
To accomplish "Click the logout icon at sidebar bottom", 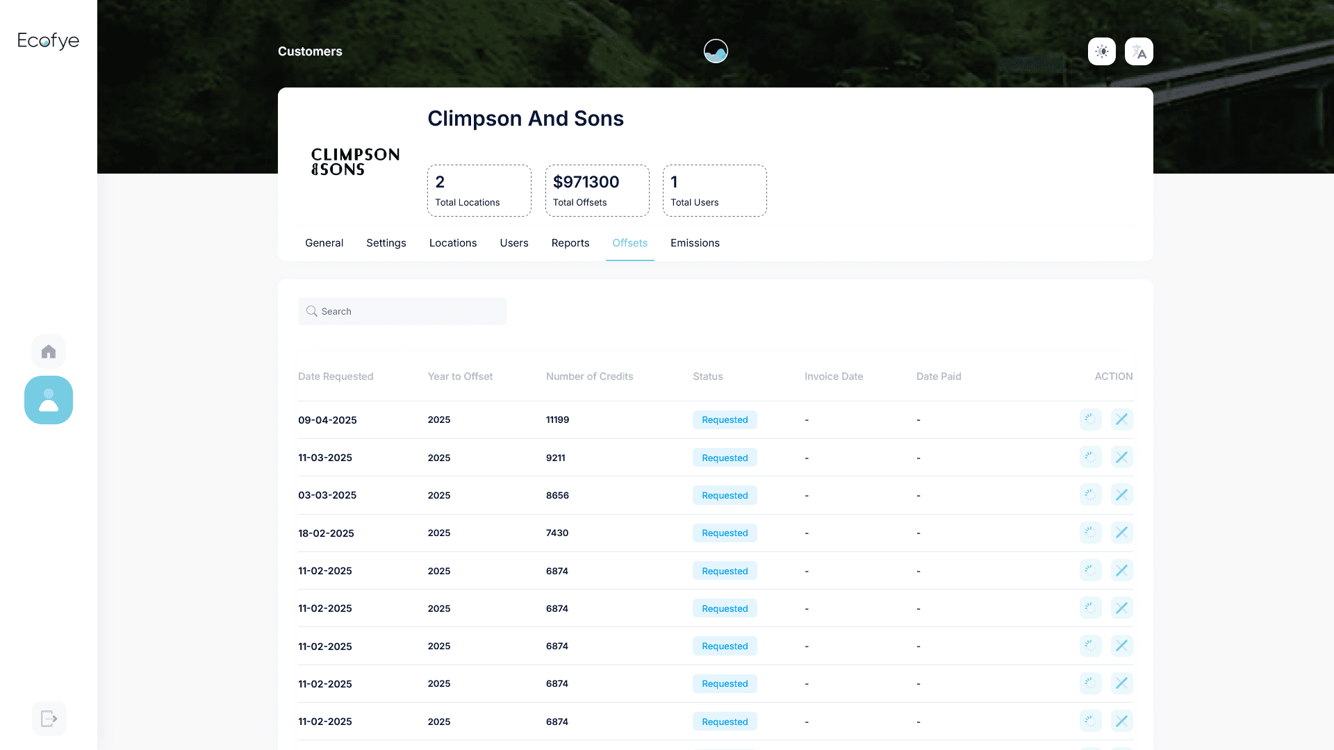I will 49,718.
